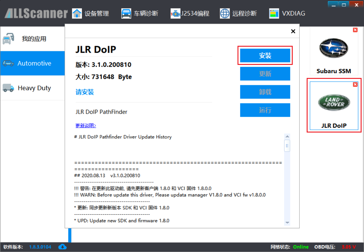
Task: Click the '!!! 警告: 在更新此驱动前' line
Action: coord(143,188)
